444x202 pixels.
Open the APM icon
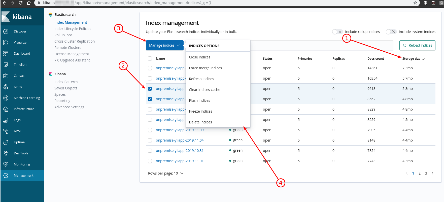6,131
